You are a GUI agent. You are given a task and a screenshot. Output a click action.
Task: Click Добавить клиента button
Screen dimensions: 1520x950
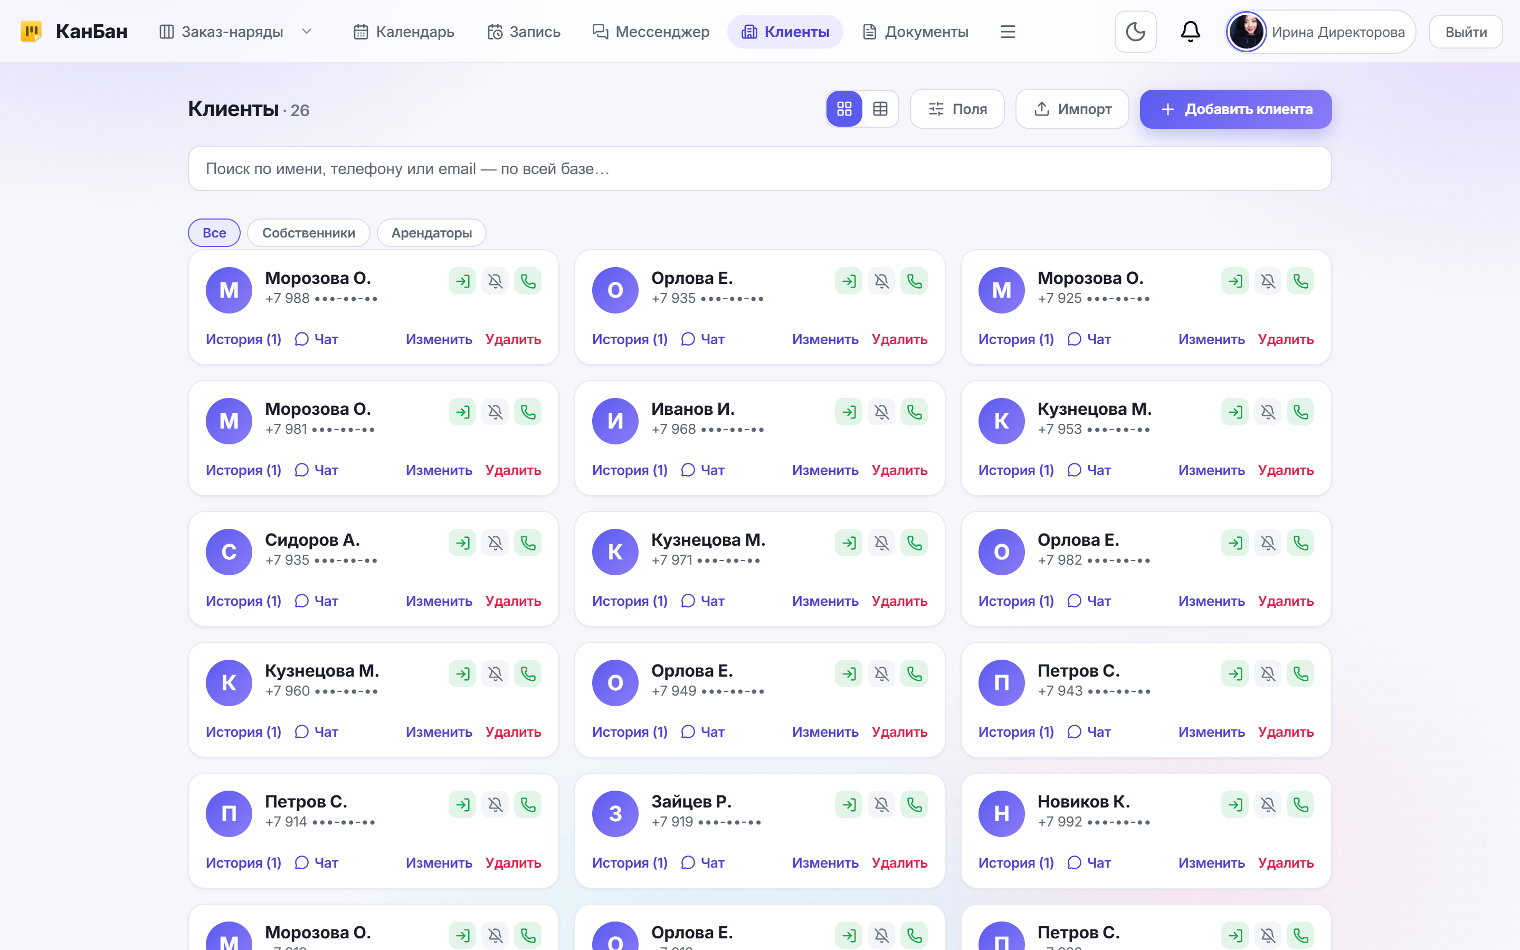(1236, 109)
